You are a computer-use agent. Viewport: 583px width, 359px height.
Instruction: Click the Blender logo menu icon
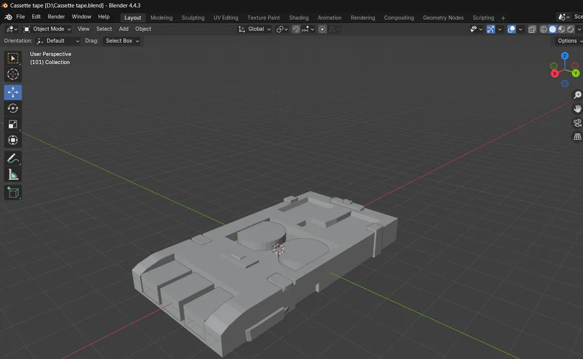coord(8,17)
